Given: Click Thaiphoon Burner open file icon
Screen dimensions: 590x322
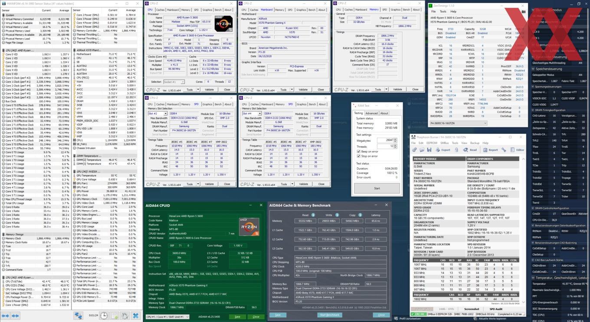Looking at the screenshot, I should tap(422, 150).
